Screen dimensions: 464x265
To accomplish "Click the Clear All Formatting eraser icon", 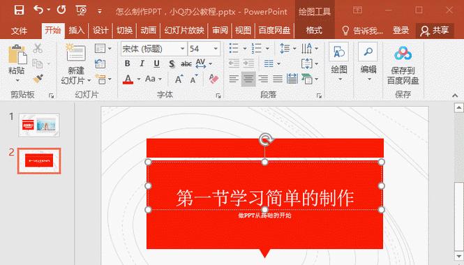I will [x=214, y=79].
